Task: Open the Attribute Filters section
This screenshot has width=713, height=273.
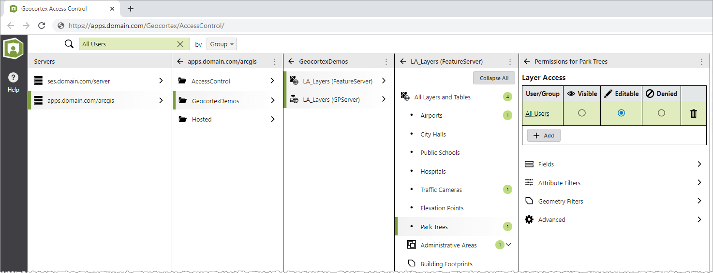Action: 613,183
